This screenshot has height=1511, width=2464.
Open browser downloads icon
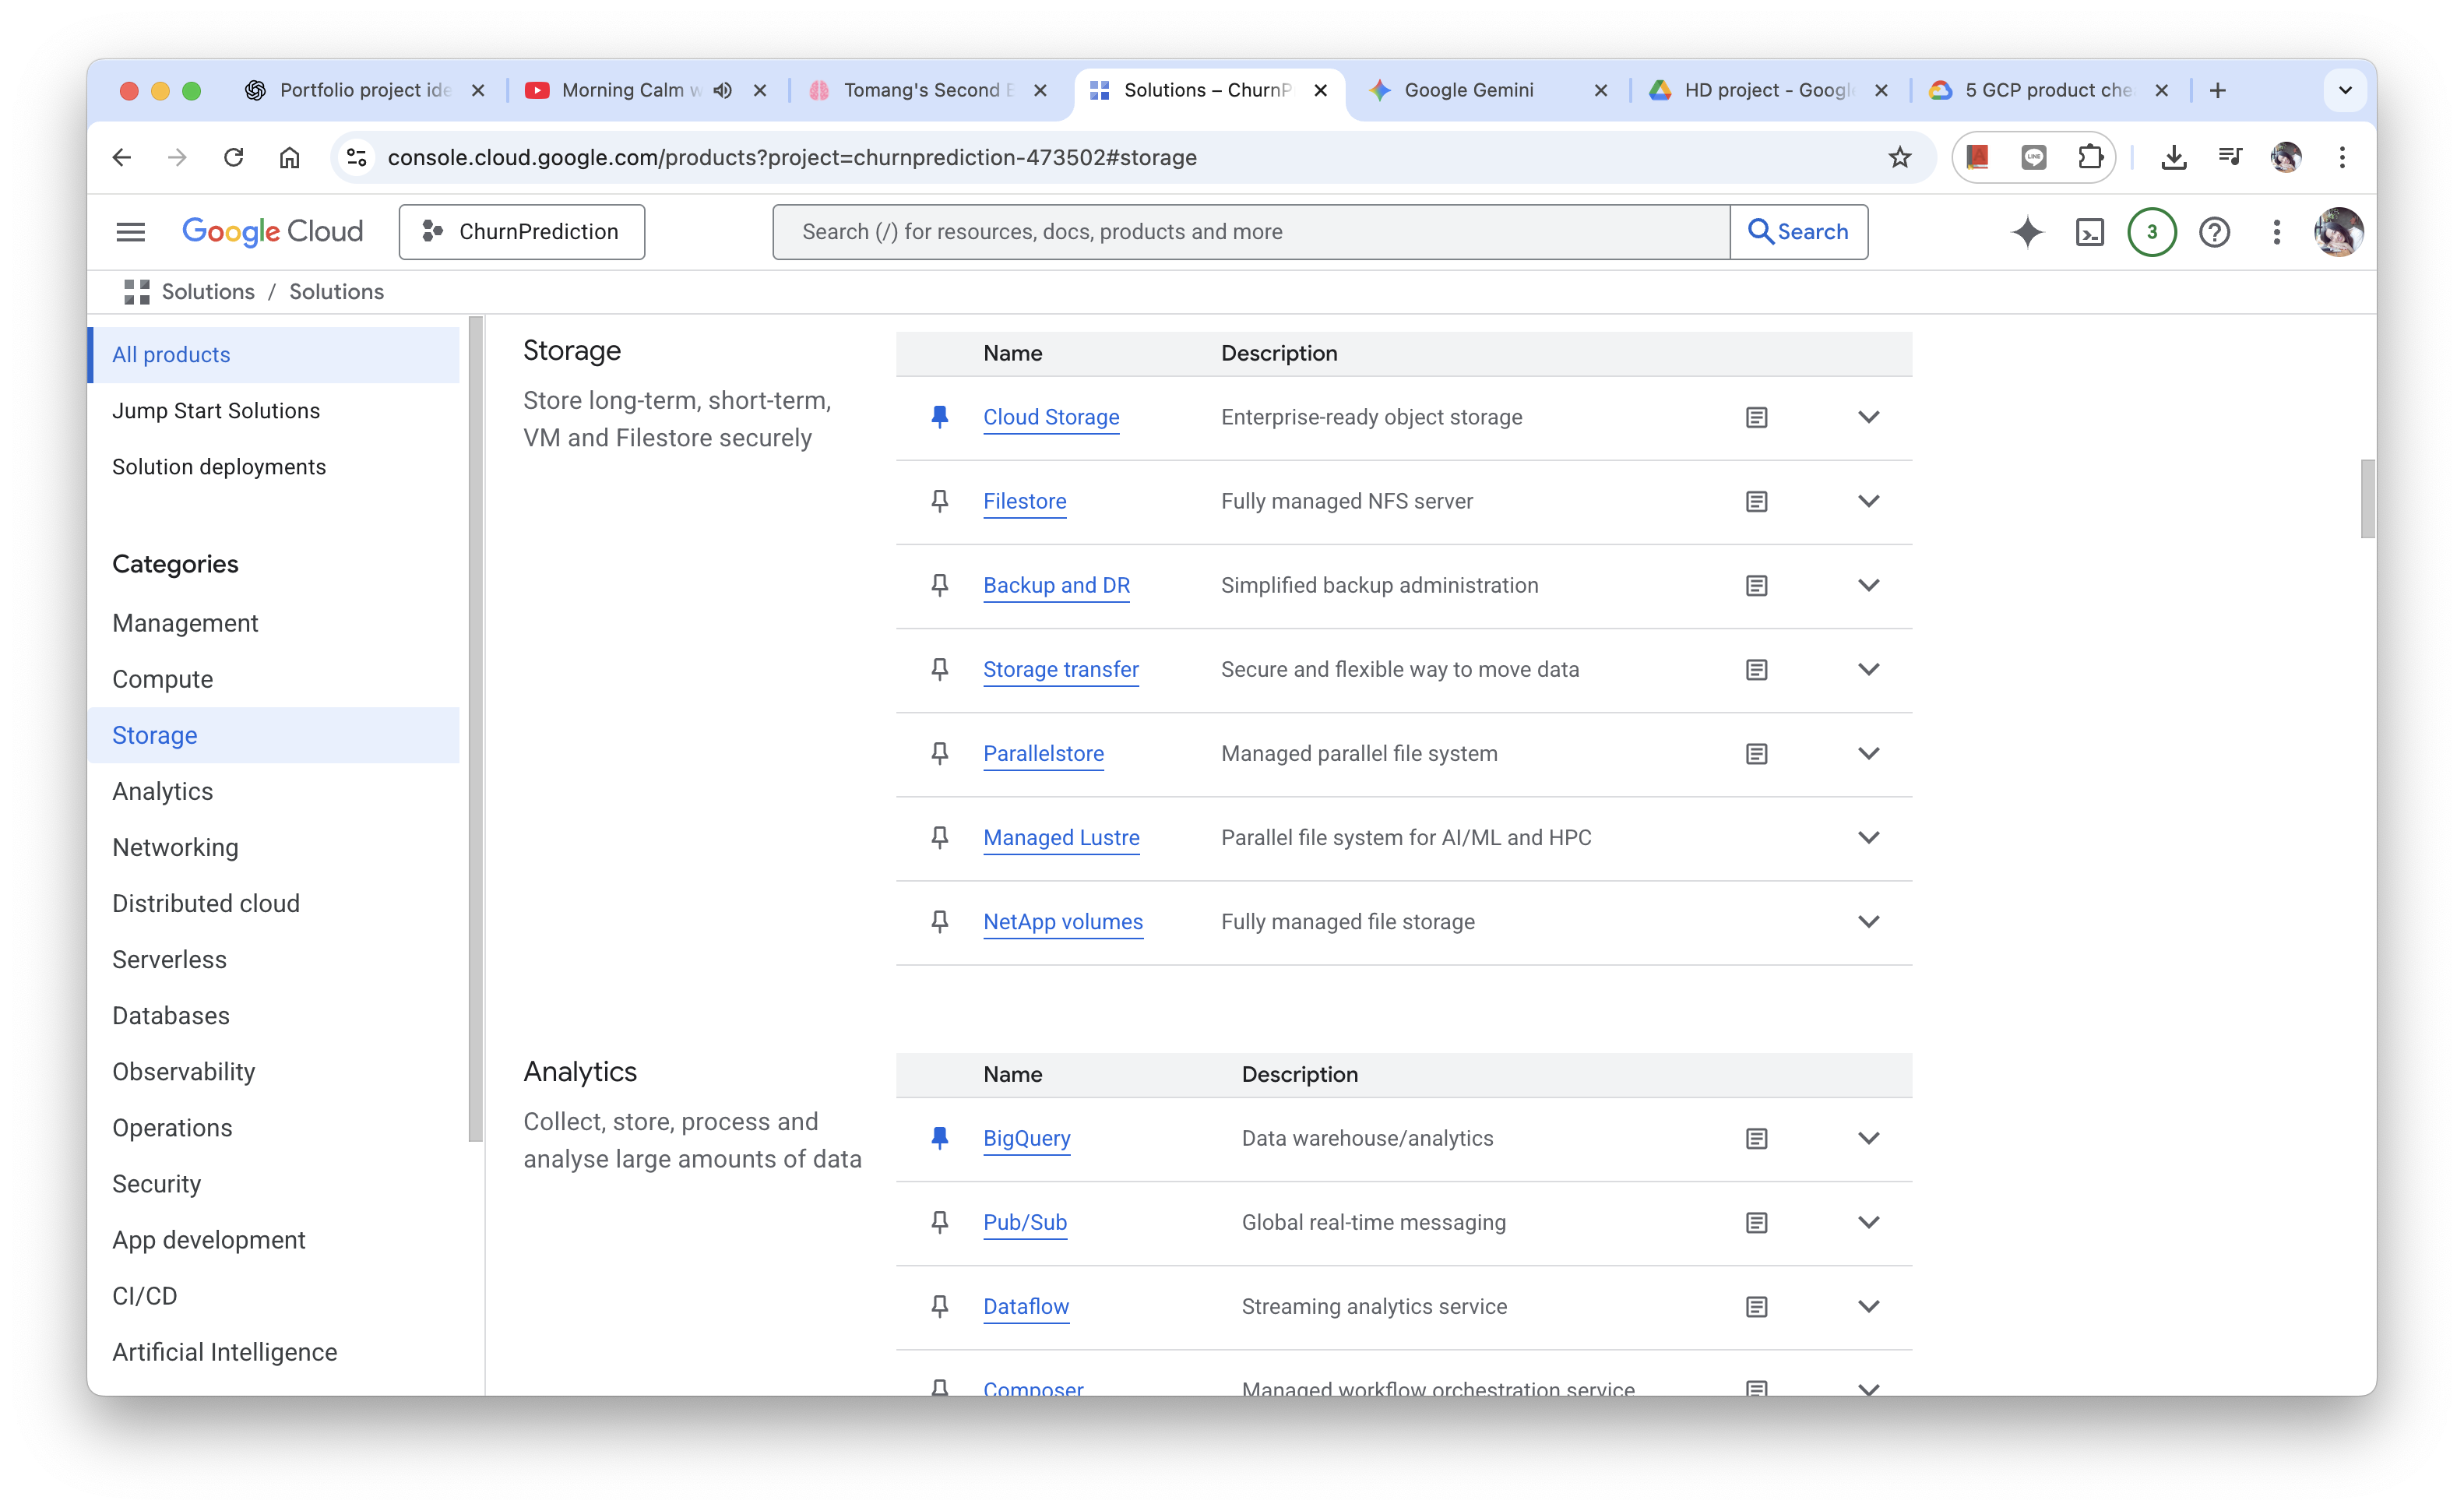click(x=2173, y=157)
